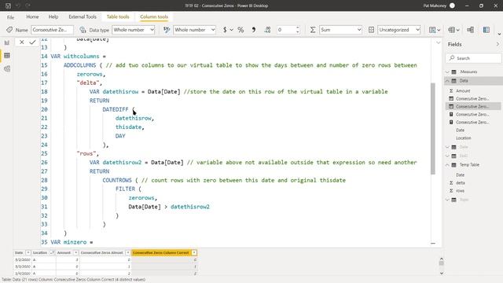Cancel the formula edit with X
This screenshot has height=283, width=503.
[21, 42]
